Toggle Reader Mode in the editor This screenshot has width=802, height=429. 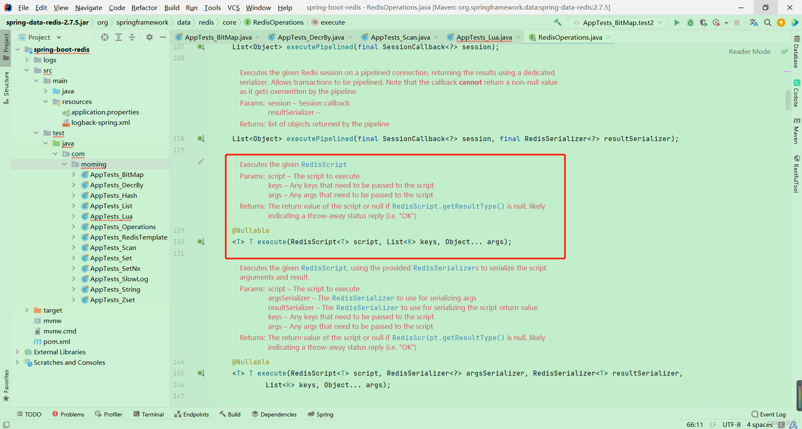[x=749, y=51]
